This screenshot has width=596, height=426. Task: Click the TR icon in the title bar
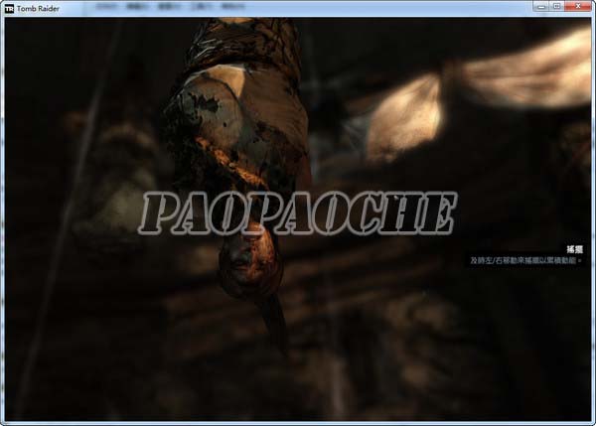[x=9, y=8]
